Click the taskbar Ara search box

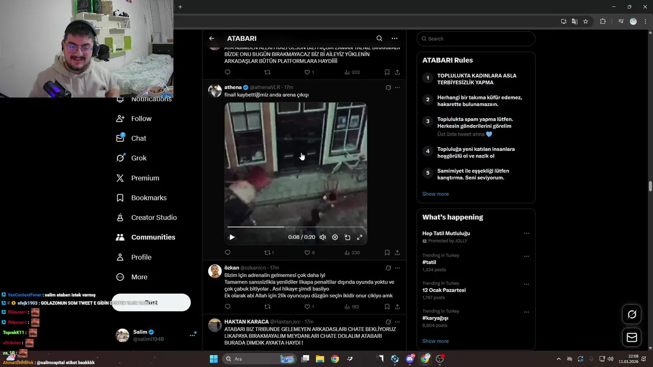(260, 359)
